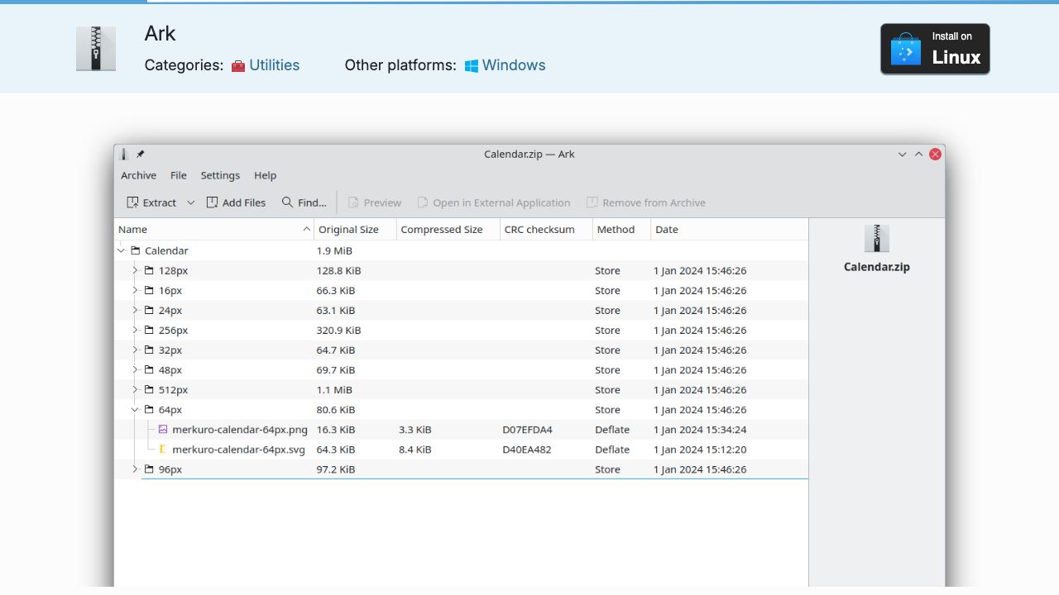1059x595 pixels.
Task: Click the Utilities toolbox icon
Action: pyautogui.click(x=238, y=66)
